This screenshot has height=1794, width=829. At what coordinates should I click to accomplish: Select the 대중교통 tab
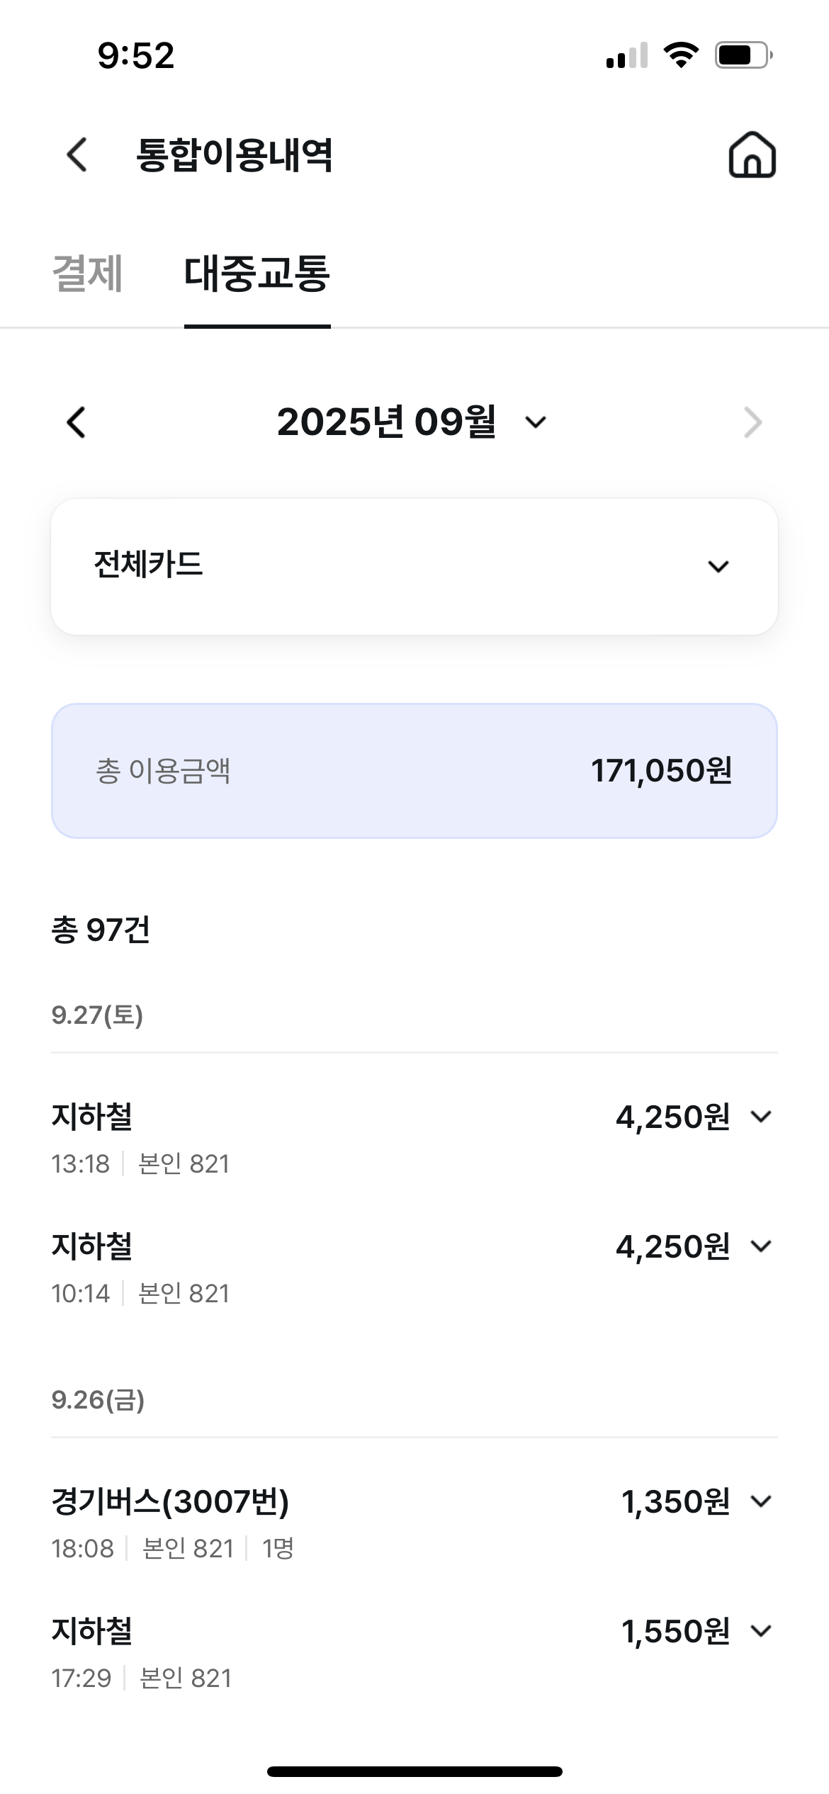256,273
